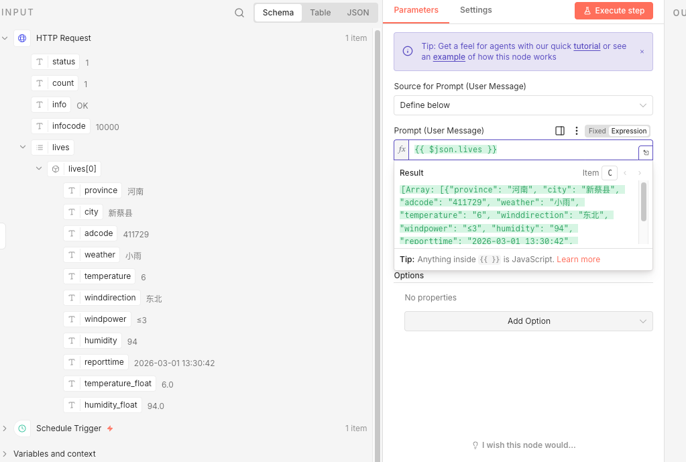Go to previous result item arrow

(x=625, y=173)
